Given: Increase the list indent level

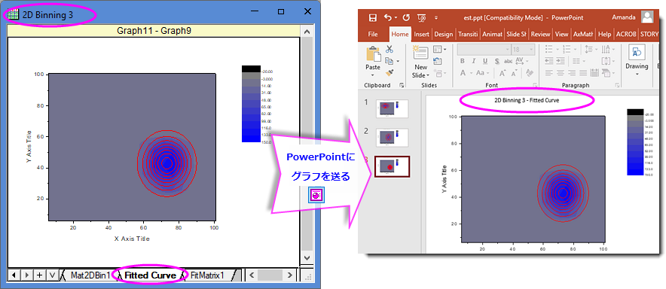Looking at the screenshot, I should pyautogui.click(x=561, y=61).
